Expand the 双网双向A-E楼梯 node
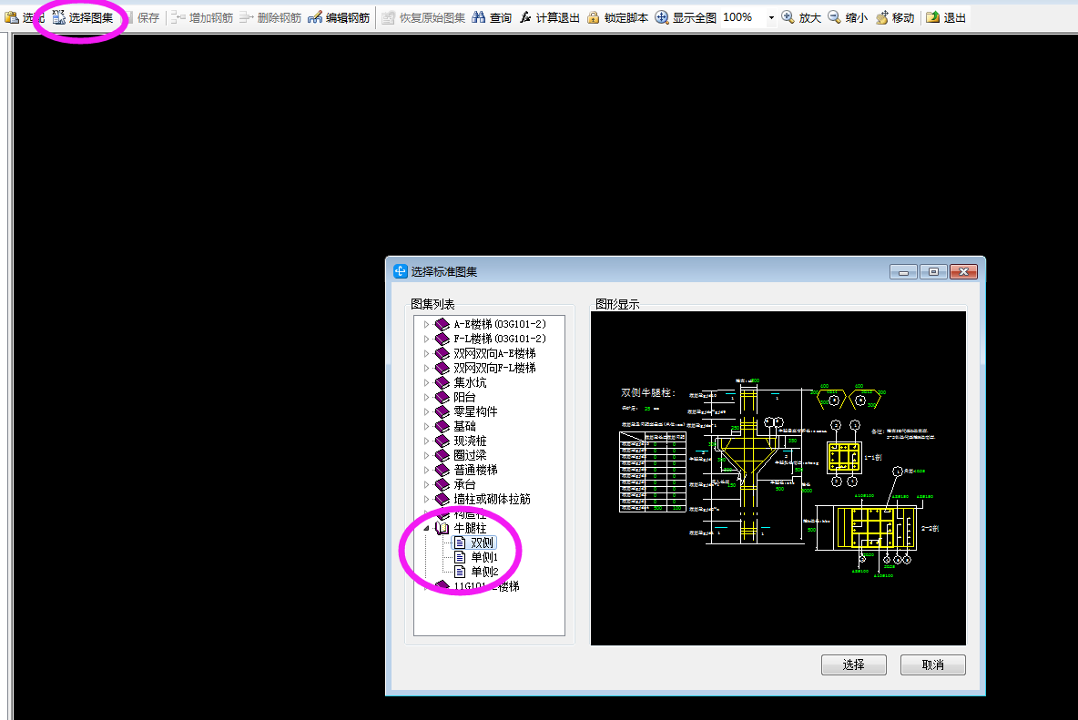The height and width of the screenshot is (720, 1078). pyautogui.click(x=426, y=353)
